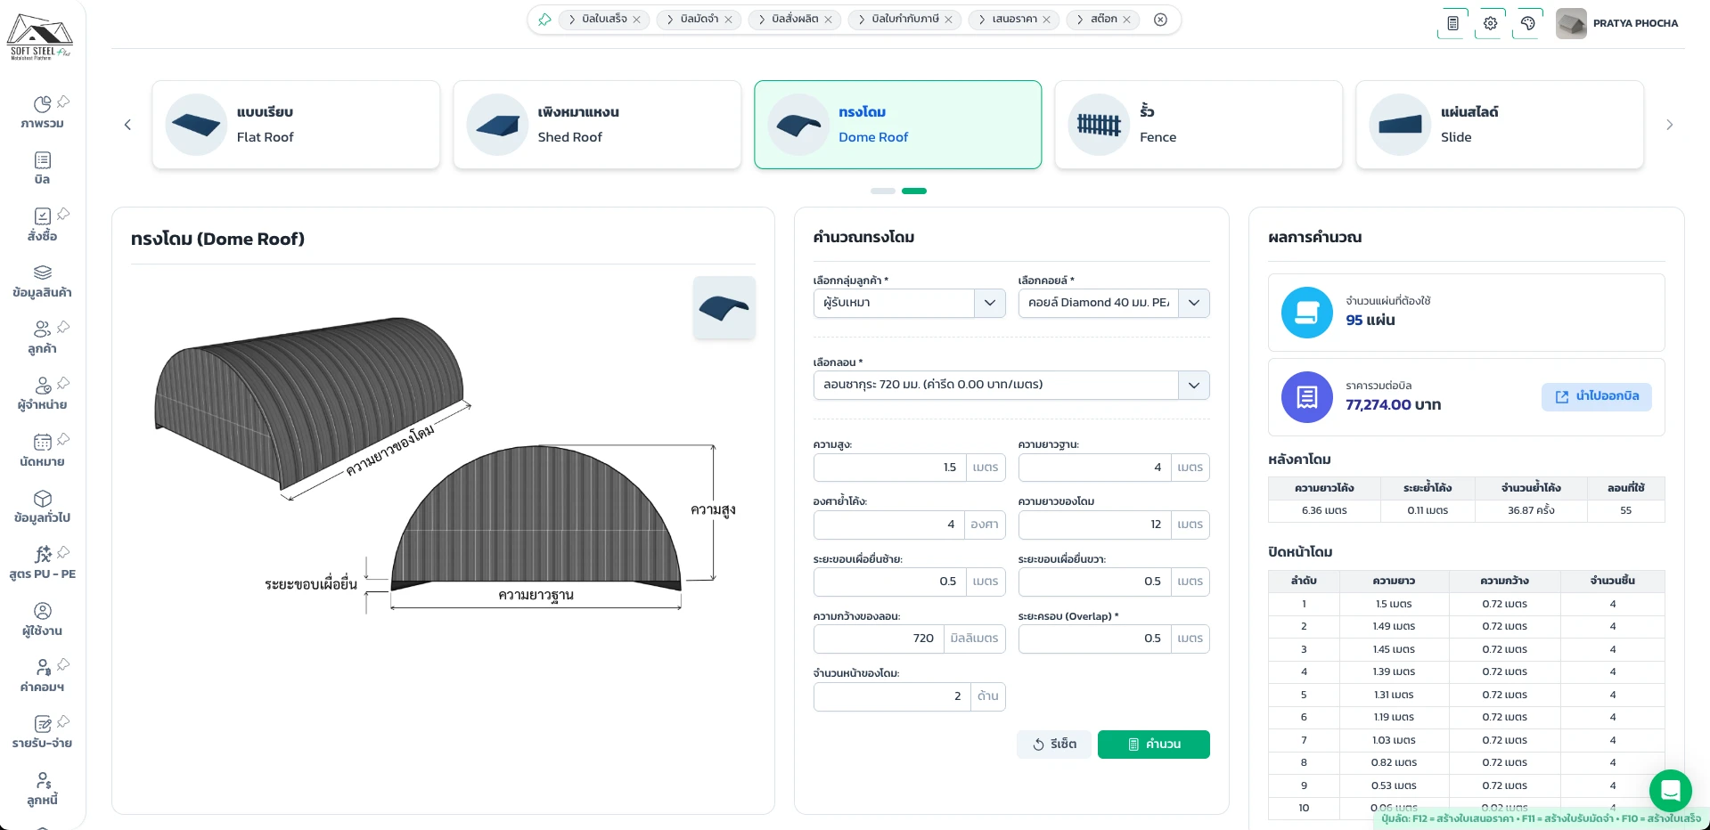
Task: Toggle pin next to สูตร PU - PE
Action: [x=63, y=552]
